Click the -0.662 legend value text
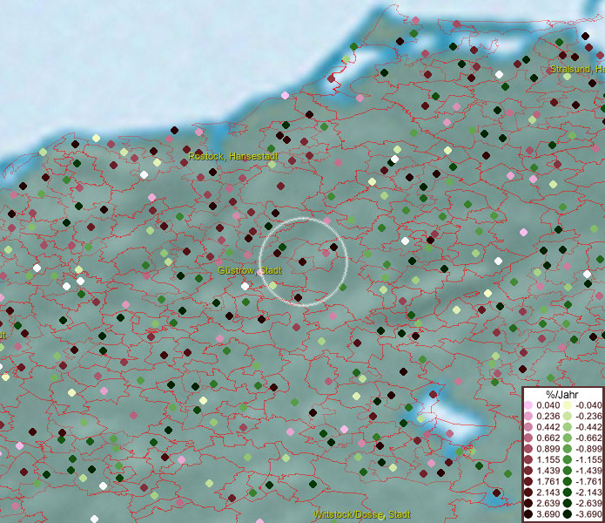 (587, 438)
